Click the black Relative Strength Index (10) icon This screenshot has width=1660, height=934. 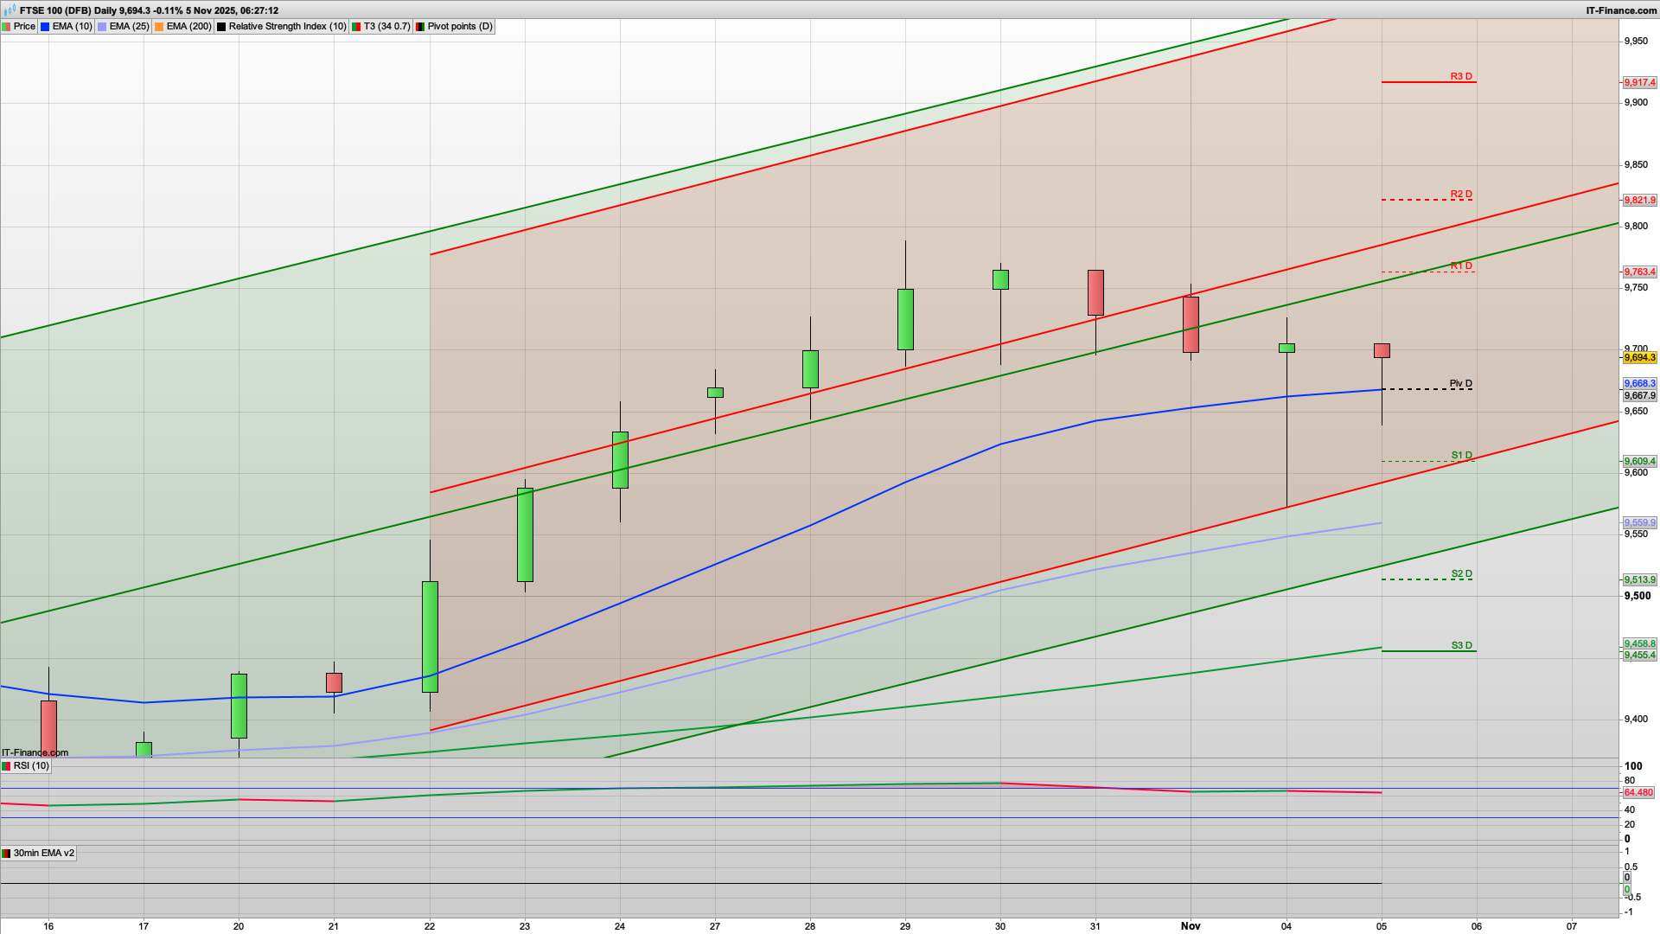(221, 26)
